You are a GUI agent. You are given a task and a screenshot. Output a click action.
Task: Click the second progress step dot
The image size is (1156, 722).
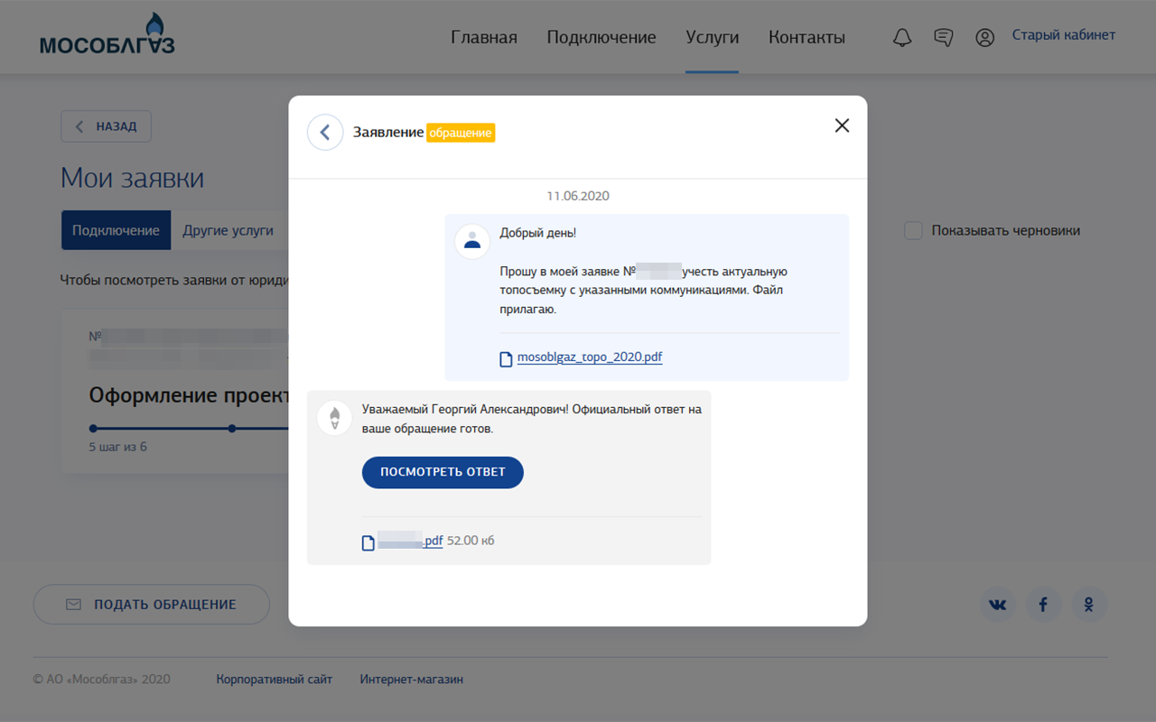point(232,429)
